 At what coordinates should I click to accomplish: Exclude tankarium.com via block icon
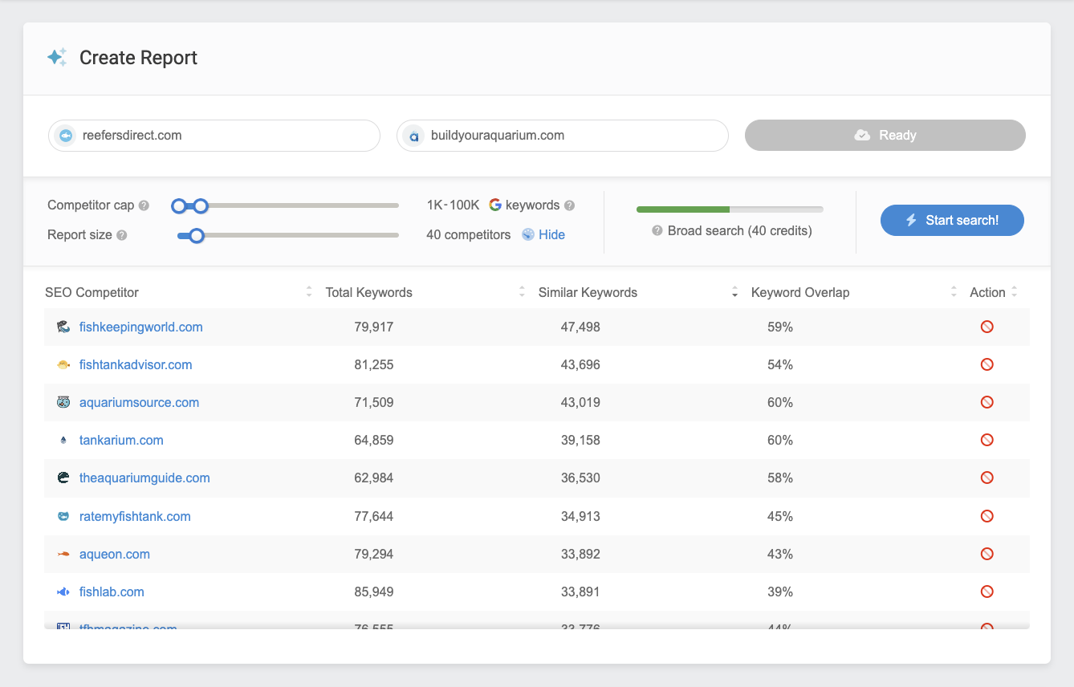pos(987,440)
